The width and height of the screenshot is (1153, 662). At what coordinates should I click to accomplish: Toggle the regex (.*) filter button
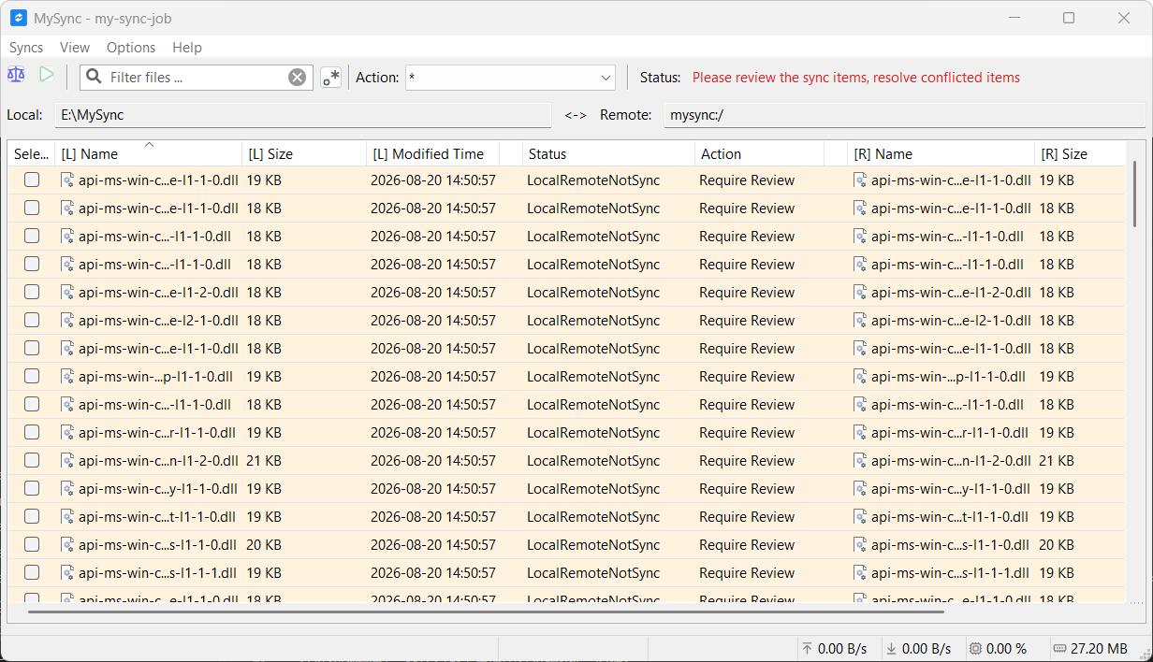[330, 78]
